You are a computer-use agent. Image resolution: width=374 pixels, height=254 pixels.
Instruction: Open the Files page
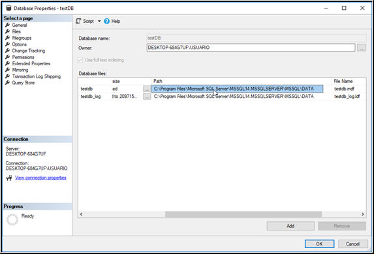pyautogui.click(x=16, y=31)
